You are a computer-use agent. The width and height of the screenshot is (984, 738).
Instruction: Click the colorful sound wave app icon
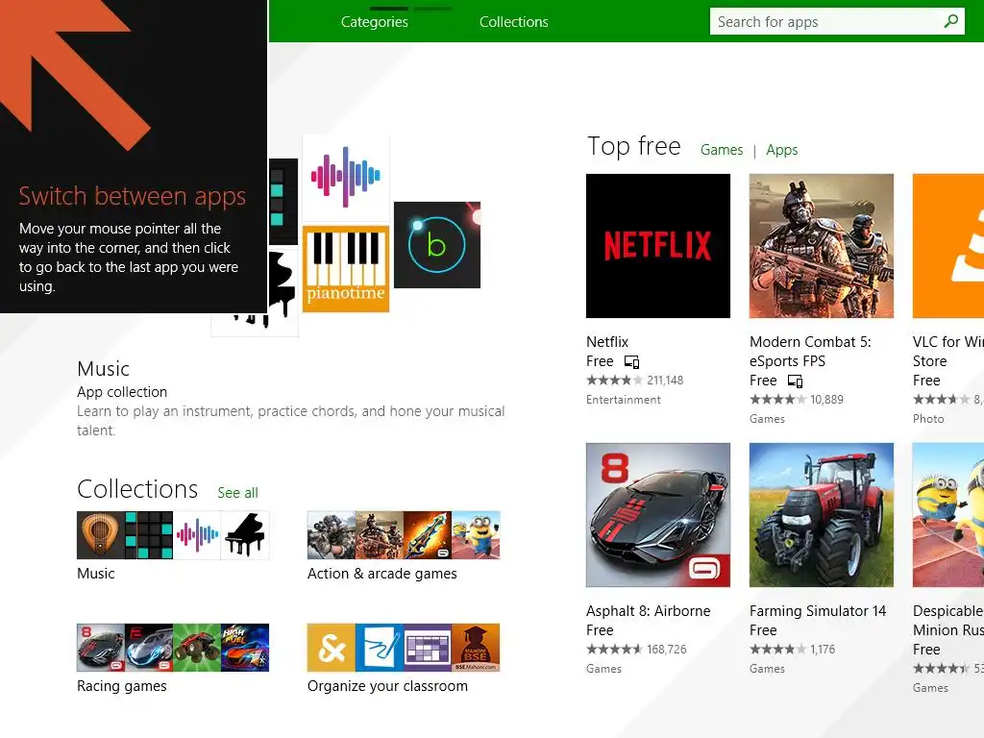(346, 178)
